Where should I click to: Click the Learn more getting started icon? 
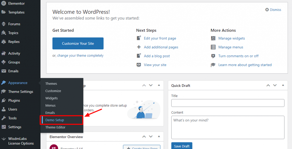(213, 65)
